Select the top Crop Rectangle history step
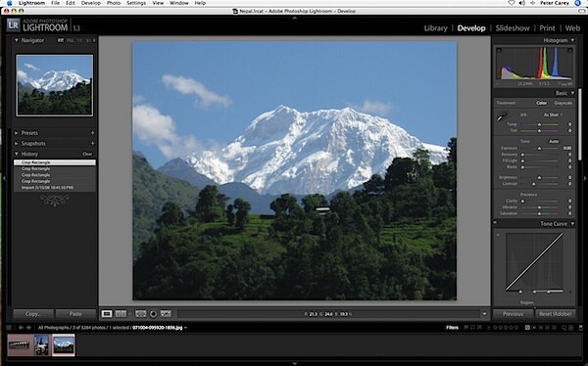 click(55, 162)
